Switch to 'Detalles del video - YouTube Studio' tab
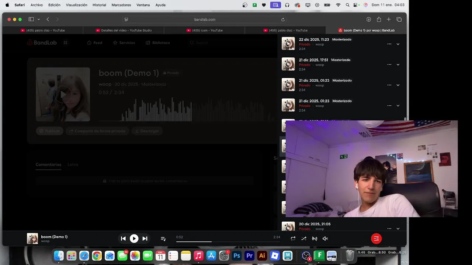The height and width of the screenshot is (265, 472). tap(124, 30)
